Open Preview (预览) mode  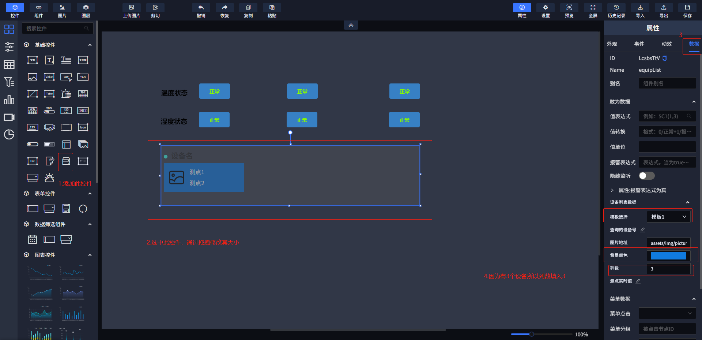(569, 8)
